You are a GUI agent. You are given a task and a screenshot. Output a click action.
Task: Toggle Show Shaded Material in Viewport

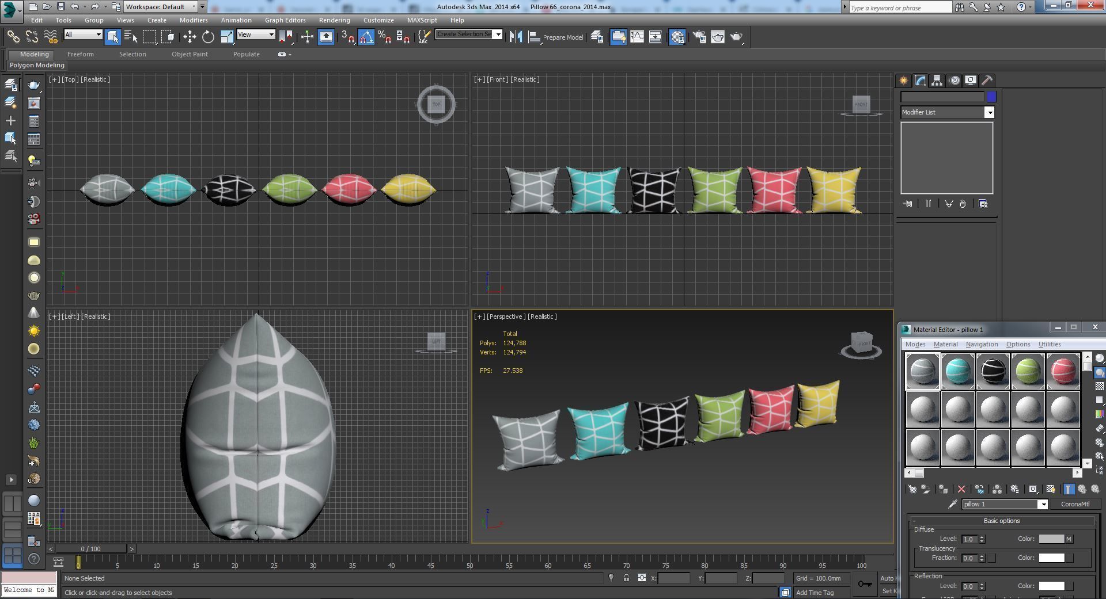click(x=1050, y=489)
